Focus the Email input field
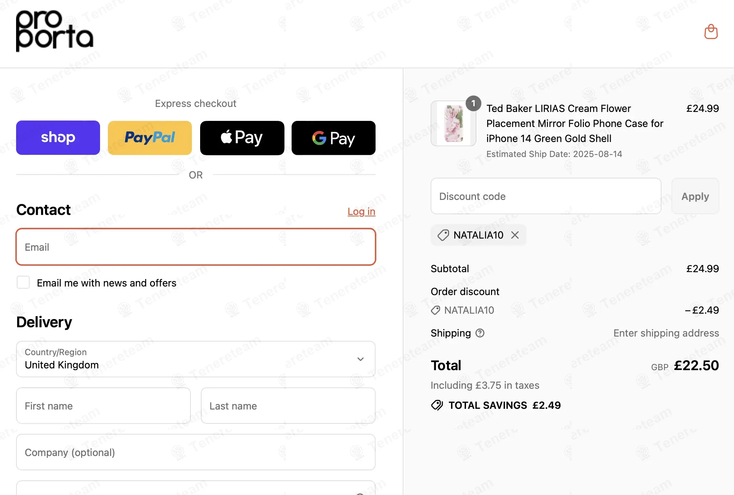This screenshot has width=734, height=495. 196,247
